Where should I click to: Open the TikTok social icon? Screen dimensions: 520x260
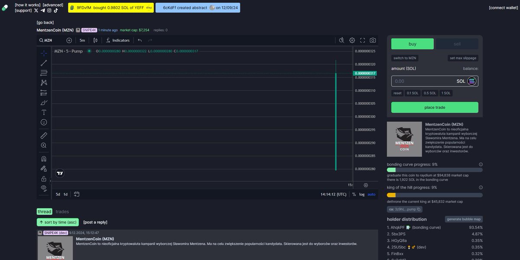(55, 10)
